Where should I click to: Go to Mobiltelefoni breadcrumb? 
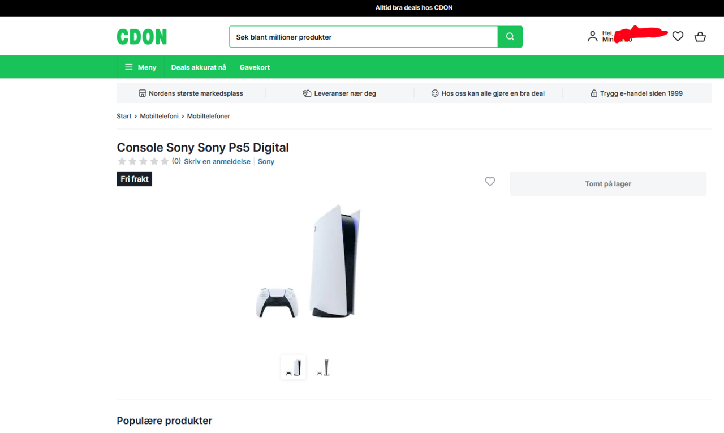pyautogui.click(x=159, y=116)
